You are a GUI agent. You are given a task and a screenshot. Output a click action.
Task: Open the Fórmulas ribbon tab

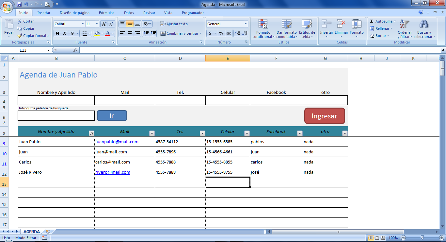pyautogui.click(x=106, y=13)
